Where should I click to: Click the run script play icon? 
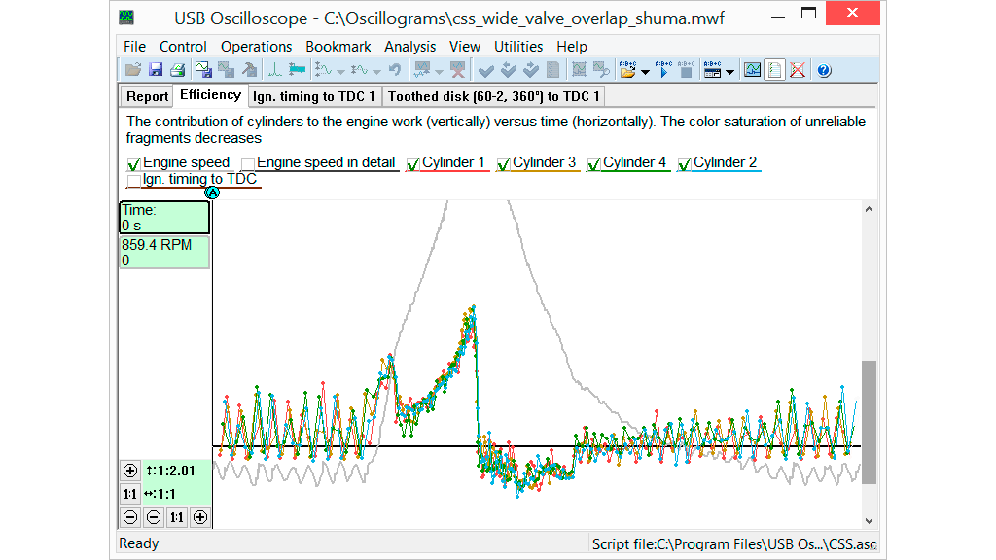click(664, 70)
